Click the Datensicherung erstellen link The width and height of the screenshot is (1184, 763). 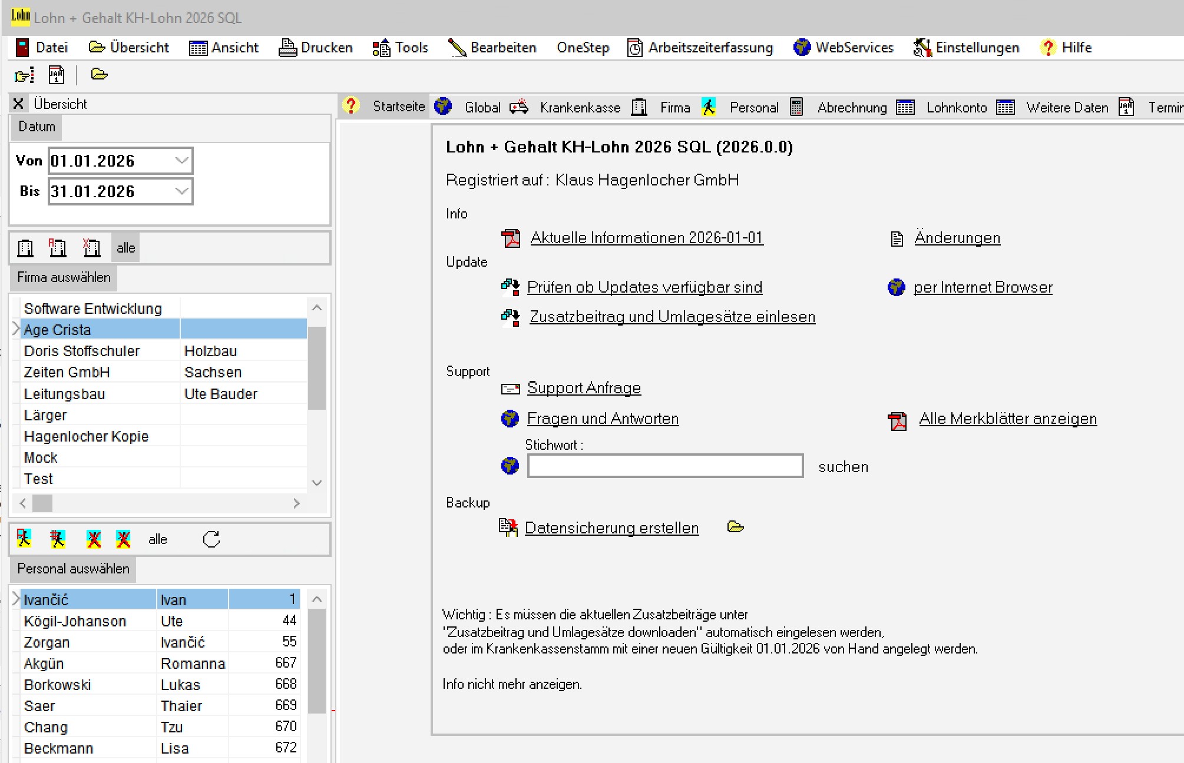click(611, 528)
